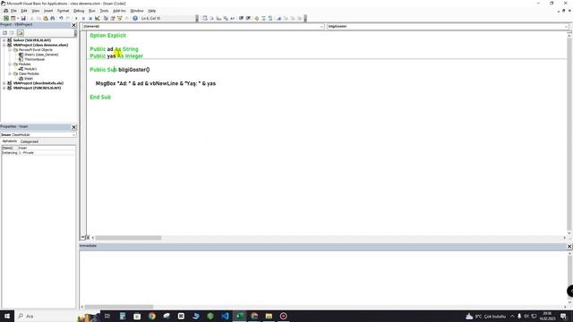
Task: Click the List Properties/Methods icon in Edit toolbar
Action: (x=205, y=18)
